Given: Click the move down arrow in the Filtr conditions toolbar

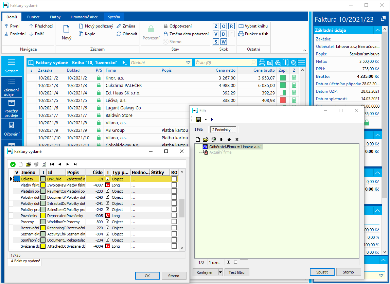Looking at the screenshot, I should point(221,140).
